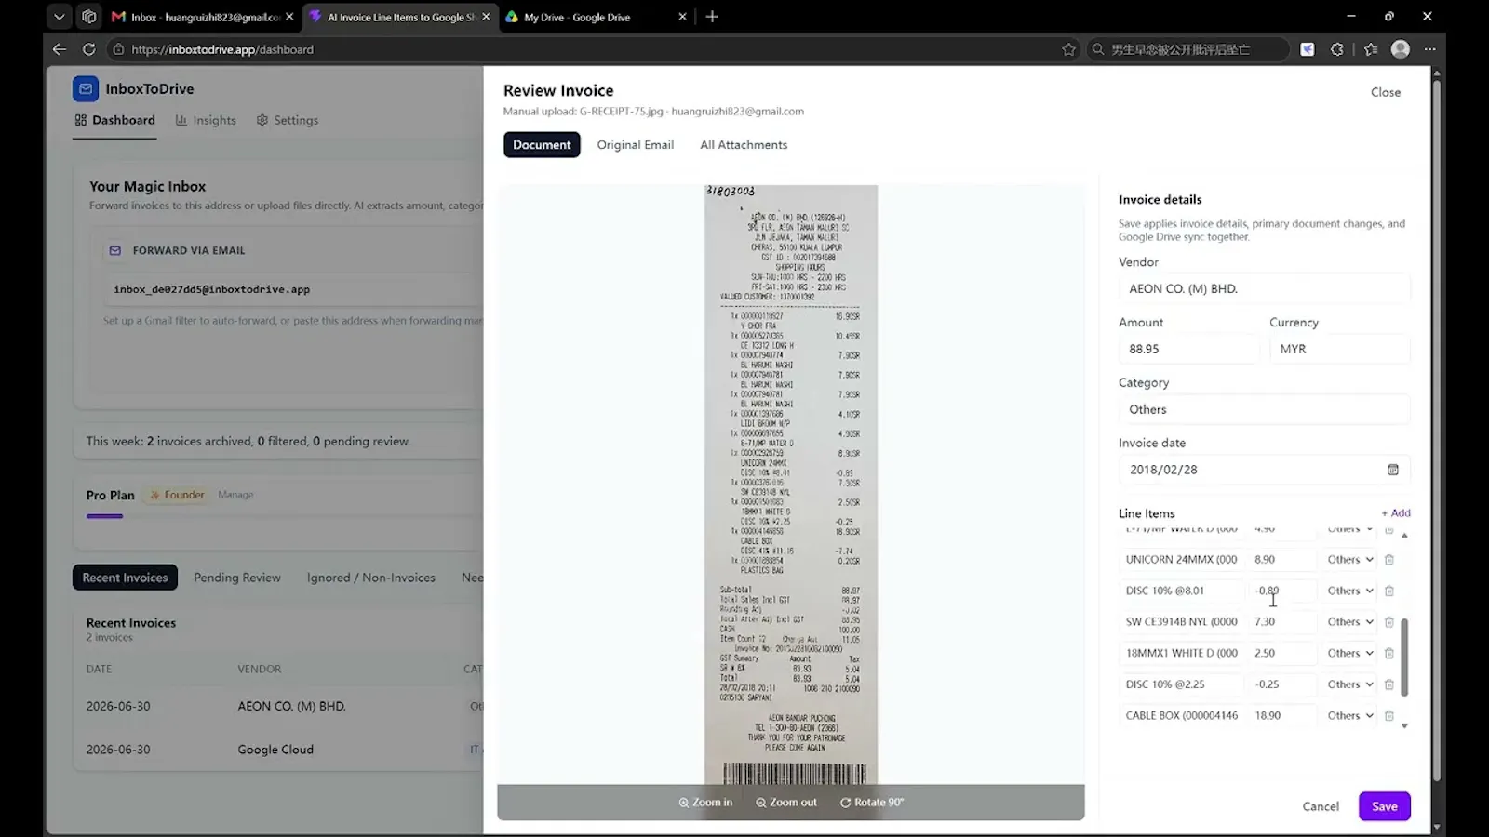Open category dropdown for SW CE3914B NYL

tap(1350, 622)
